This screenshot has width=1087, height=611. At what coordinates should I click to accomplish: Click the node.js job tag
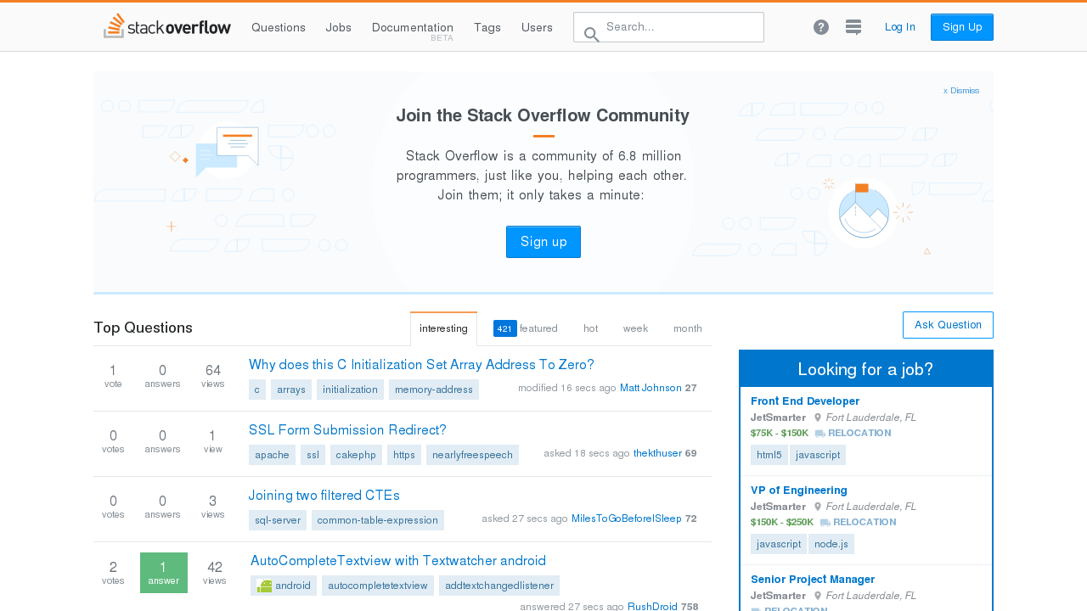(x=831, y=544)
